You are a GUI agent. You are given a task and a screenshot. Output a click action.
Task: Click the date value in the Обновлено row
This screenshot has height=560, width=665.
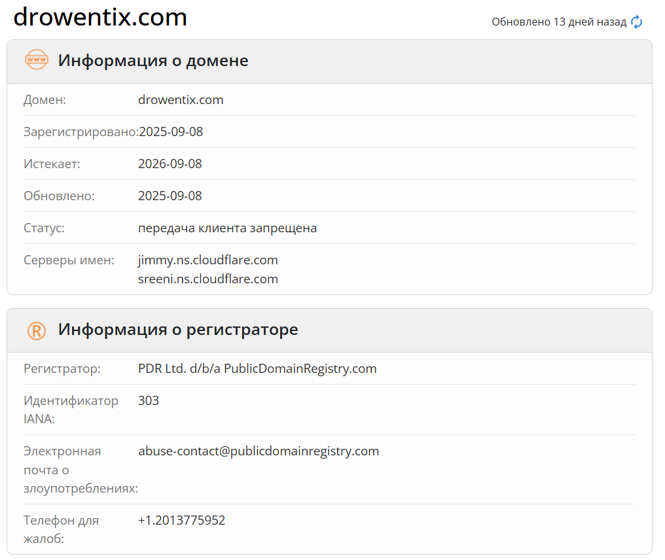[x=170, y=196]
